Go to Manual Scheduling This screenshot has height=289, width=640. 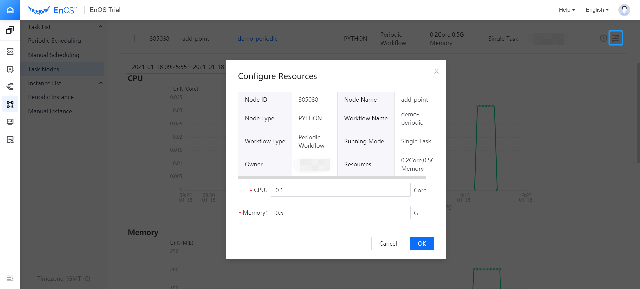(x=54, y=55)
